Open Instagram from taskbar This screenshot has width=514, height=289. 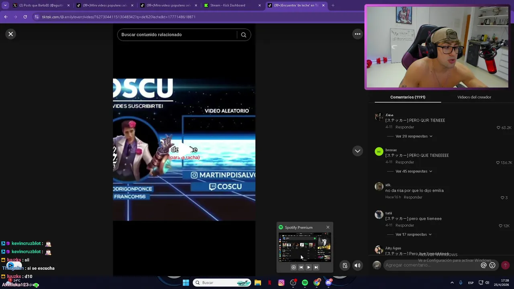281,283
